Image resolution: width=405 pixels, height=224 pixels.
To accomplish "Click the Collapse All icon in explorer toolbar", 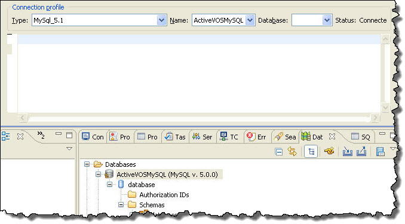I will point(279,152).
